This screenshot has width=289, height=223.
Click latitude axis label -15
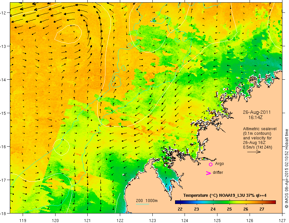point(3,113)
